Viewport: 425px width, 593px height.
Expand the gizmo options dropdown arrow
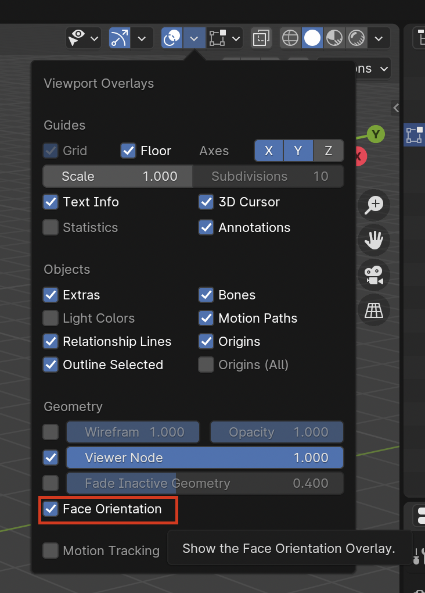pyautogui.click(x=142, y=39)
